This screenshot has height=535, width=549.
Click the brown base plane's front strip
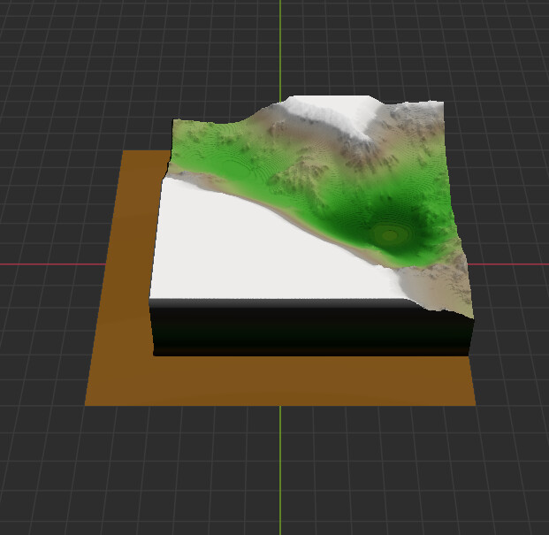click(x=283, y=382)
